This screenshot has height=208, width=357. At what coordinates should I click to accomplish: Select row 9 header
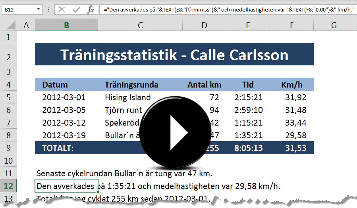coord(9,148)
